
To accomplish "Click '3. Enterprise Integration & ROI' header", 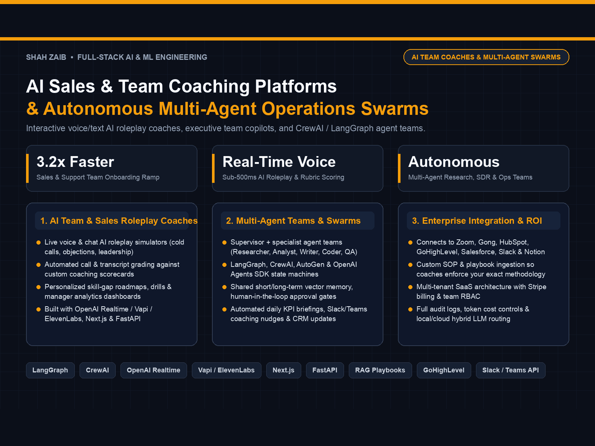I will coord(477,221).
